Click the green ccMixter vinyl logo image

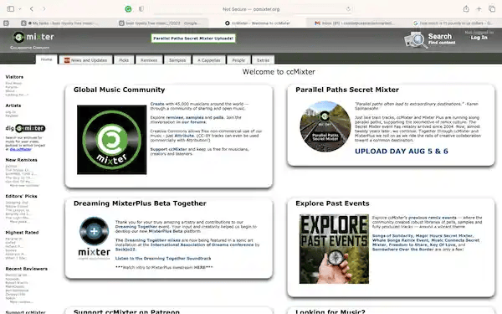[112, 140]
